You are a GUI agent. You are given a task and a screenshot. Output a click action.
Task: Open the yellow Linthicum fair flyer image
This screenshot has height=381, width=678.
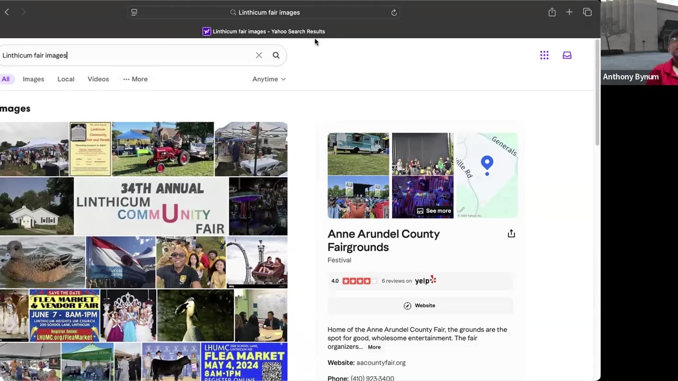coord(91,149)
